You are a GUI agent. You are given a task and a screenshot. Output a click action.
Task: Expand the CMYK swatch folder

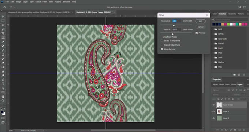213,34
